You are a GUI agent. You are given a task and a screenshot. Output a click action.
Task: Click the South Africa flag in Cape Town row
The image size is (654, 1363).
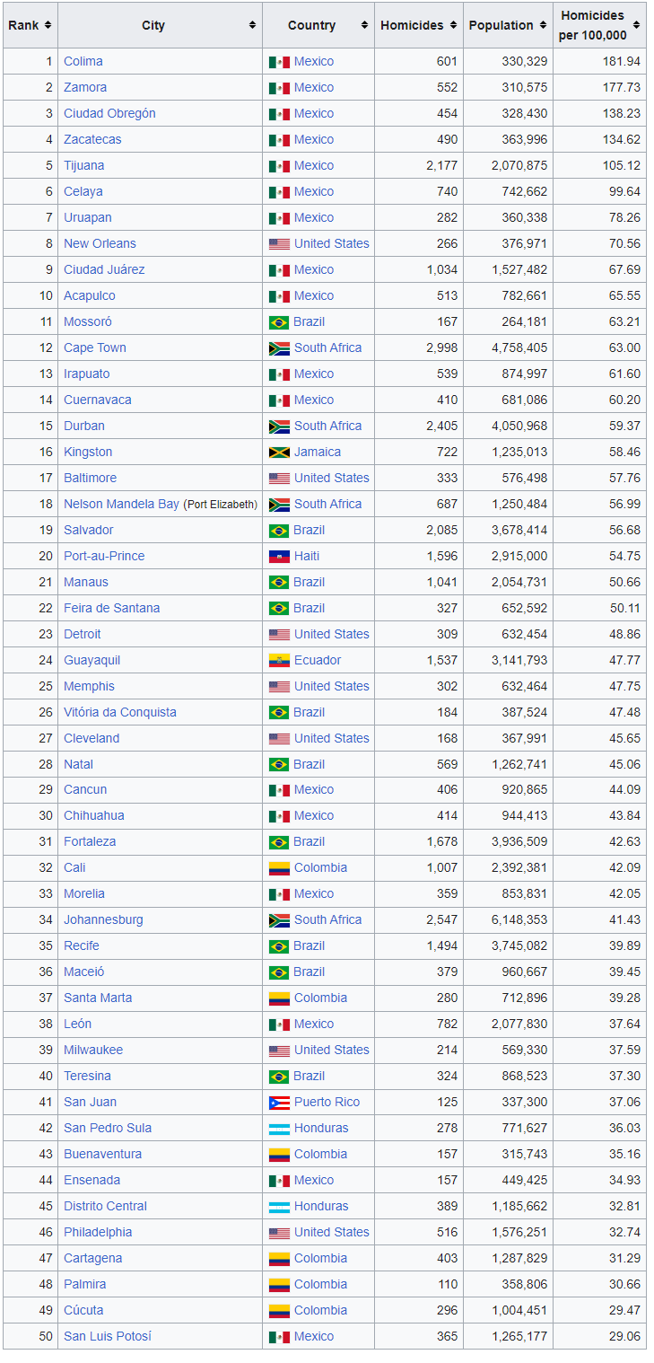279,348
